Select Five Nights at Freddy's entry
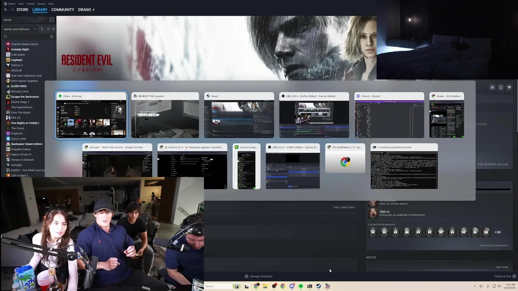518x291 pixels. pos(25,123)
